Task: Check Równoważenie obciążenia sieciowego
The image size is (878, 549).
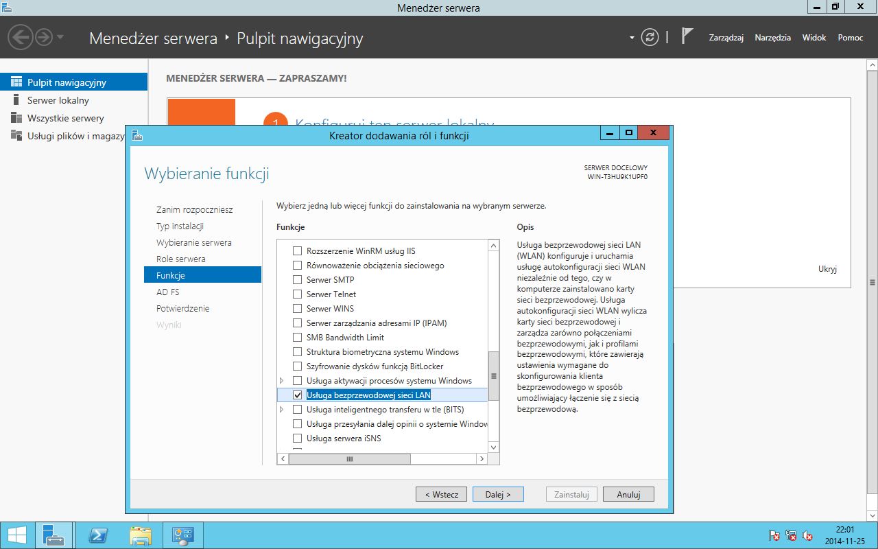Action: (x=298, y=266)
